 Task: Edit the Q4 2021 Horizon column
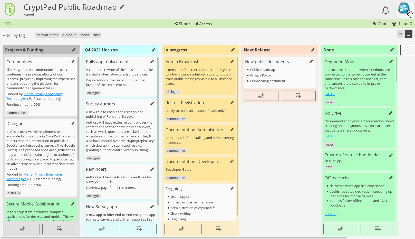click(x=153, y=50)
